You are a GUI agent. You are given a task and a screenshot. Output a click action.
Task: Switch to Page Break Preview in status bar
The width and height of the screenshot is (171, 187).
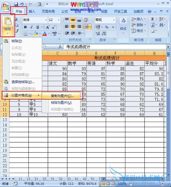click(x=113, y=184)
